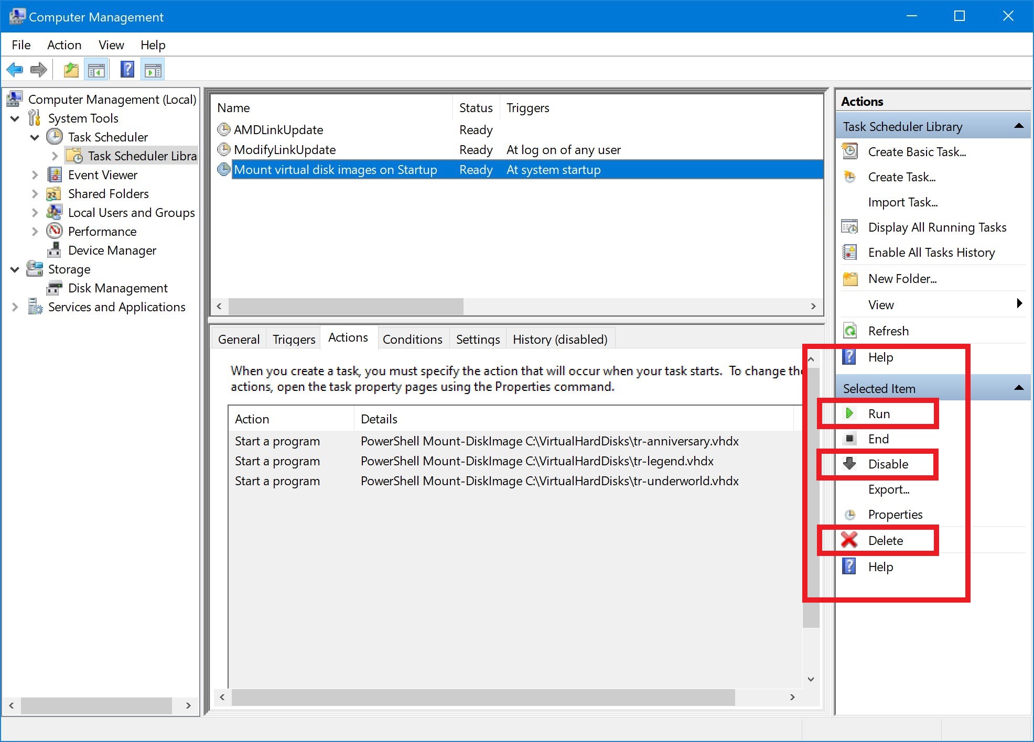Click the green Run icon
1034x742 pixels.
point(849,413)
